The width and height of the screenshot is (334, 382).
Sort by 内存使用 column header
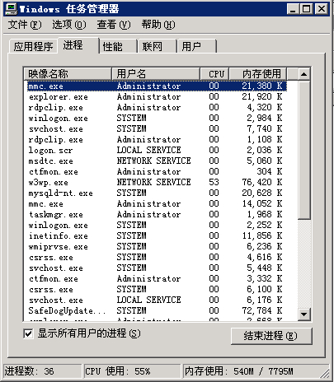pos(258,74)
